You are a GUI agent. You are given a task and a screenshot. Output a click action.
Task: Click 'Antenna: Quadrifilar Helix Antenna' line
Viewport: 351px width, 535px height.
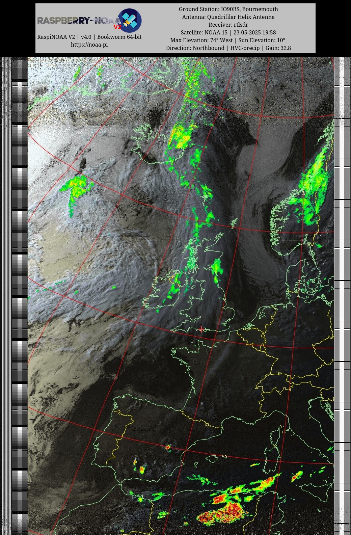[228, 17]
